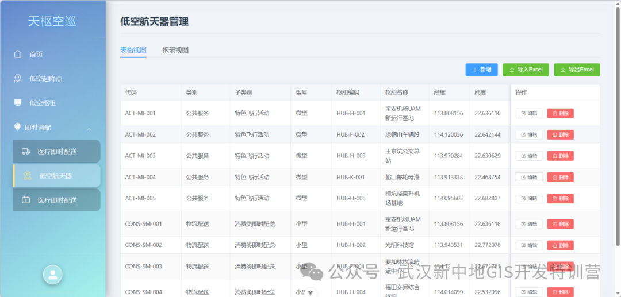Collapse the 即时调配 submenu chevron
The image size is (621, 297).
click(89, 129)
